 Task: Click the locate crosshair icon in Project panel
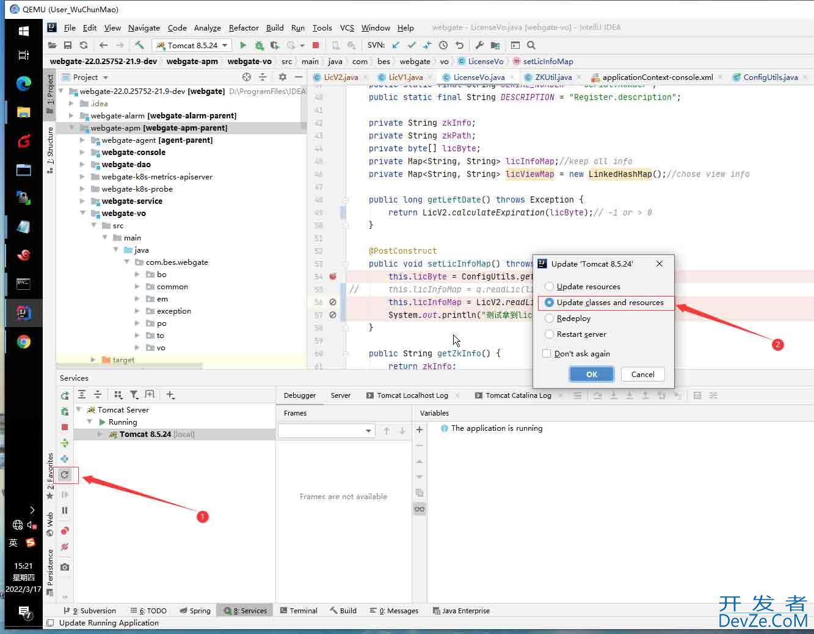point(247,77)
